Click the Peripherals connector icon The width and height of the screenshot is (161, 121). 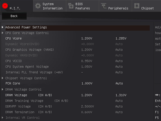(x=104, y=6)
